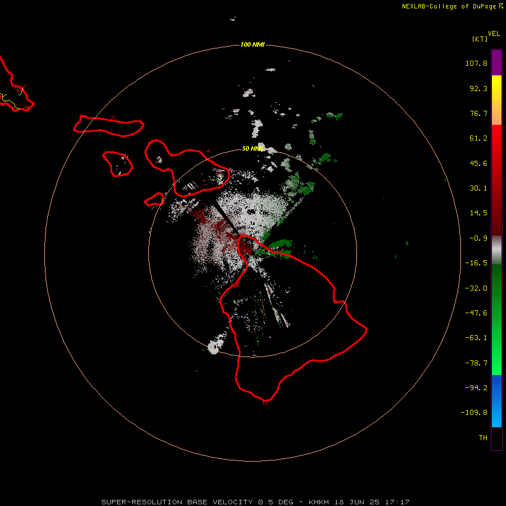Click the '100 NMI' range ring label

[252, 44]
